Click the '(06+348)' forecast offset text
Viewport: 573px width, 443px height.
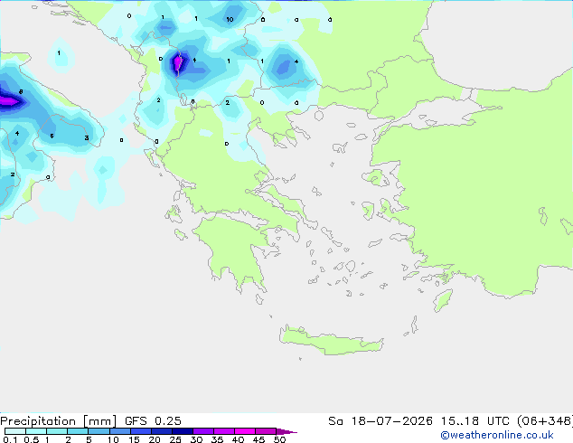click(545, 421)
